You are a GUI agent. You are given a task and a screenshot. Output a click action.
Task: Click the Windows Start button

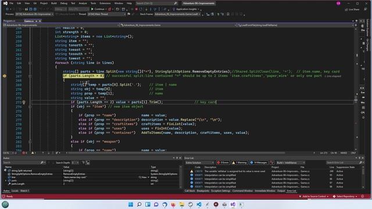click(131, 204)
